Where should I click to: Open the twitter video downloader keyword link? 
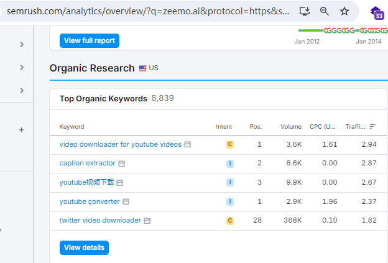pos(100,220)
